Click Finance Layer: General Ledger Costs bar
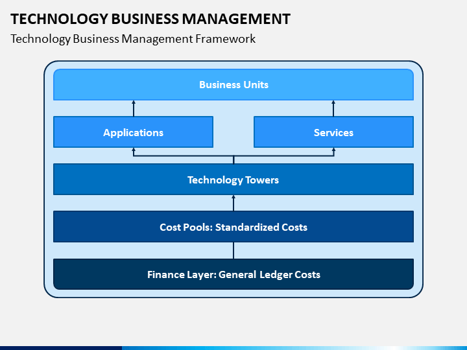This screenshot has width=467, height=350. (x=233, y=274)
